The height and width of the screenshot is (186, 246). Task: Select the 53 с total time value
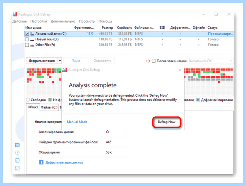[x=109, y=152]
